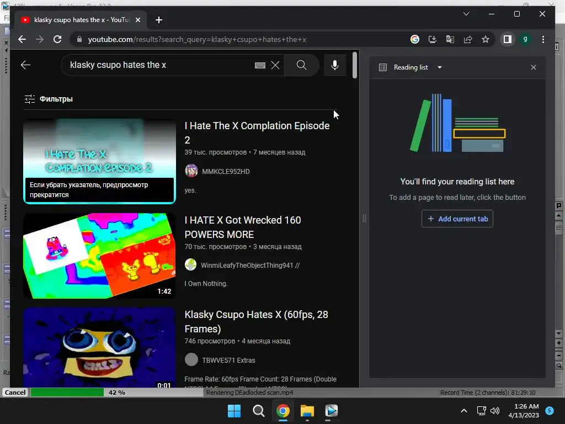Open 'I HATE X Got Wrecked 160 POWERS MORE' title
The width and height of the screenshot is (565, 424).
pyautogui.click(x=243, y=227)
